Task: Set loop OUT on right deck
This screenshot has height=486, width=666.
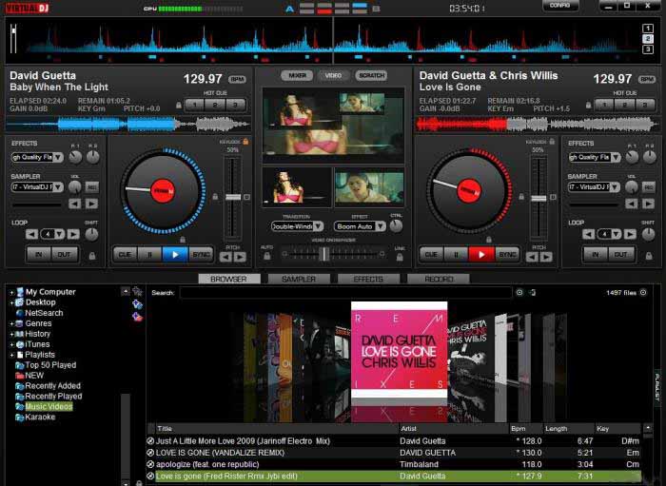Action: pos(620,255)
